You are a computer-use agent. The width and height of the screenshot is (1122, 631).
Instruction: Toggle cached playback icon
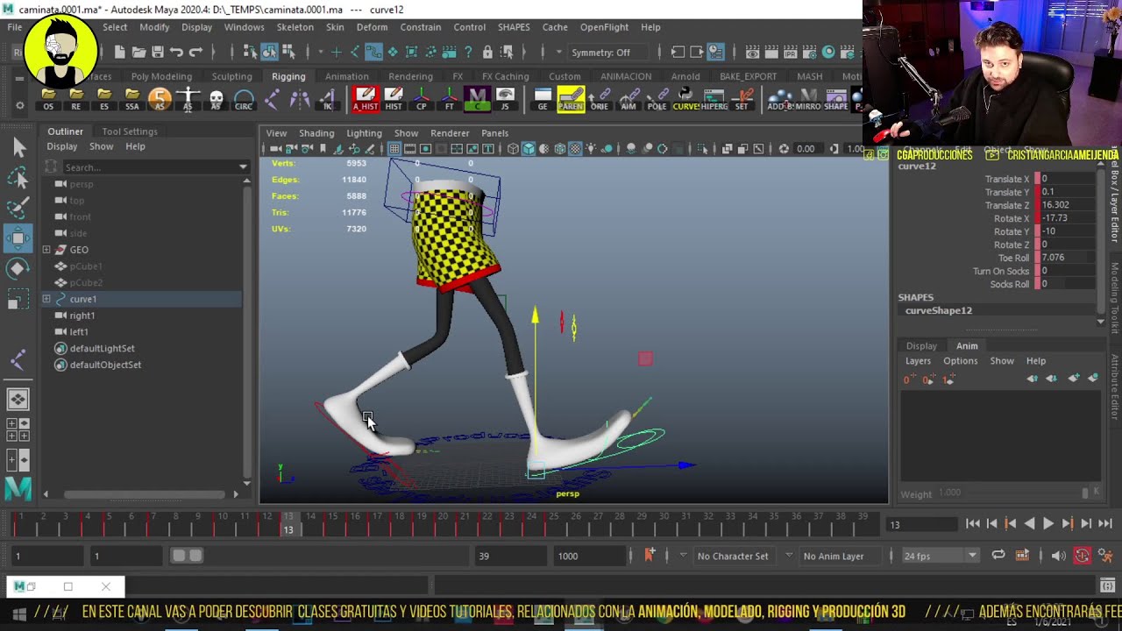pos(1022,556)
